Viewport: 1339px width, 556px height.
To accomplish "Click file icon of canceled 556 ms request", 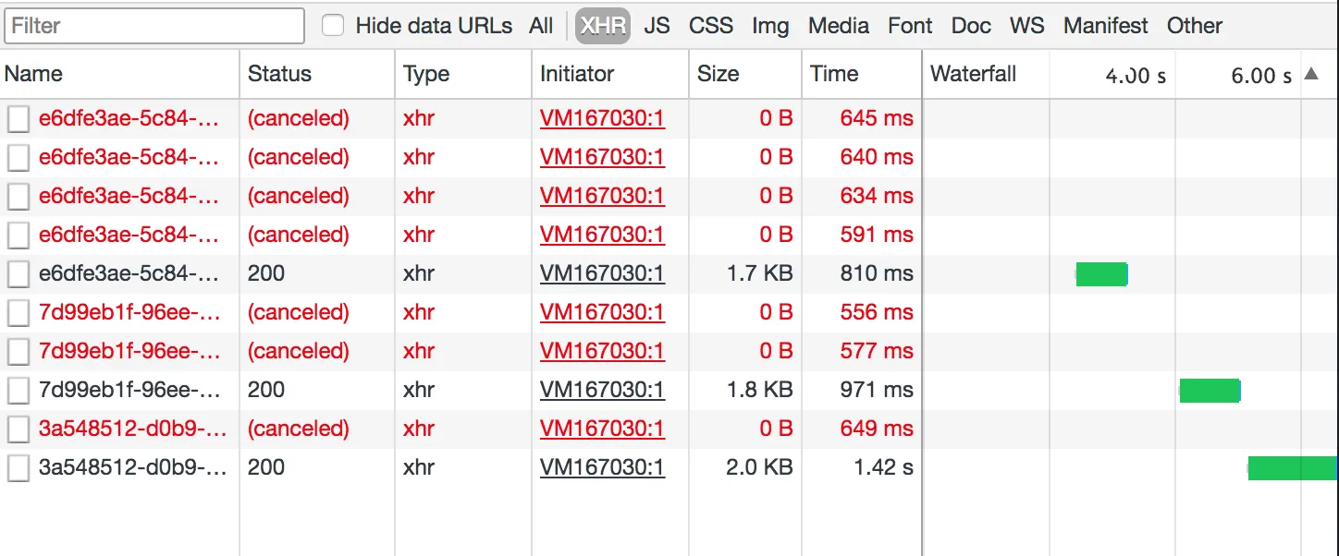I will tap(18, 313).
